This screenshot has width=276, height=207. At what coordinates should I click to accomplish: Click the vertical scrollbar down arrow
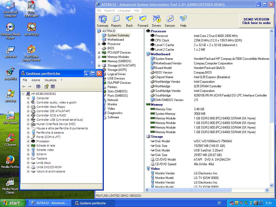(x=272, y=185)
